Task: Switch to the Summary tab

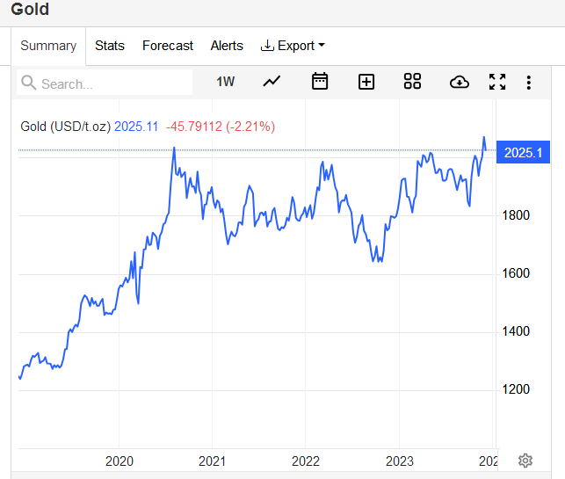Action: click(x=48, y=46)
